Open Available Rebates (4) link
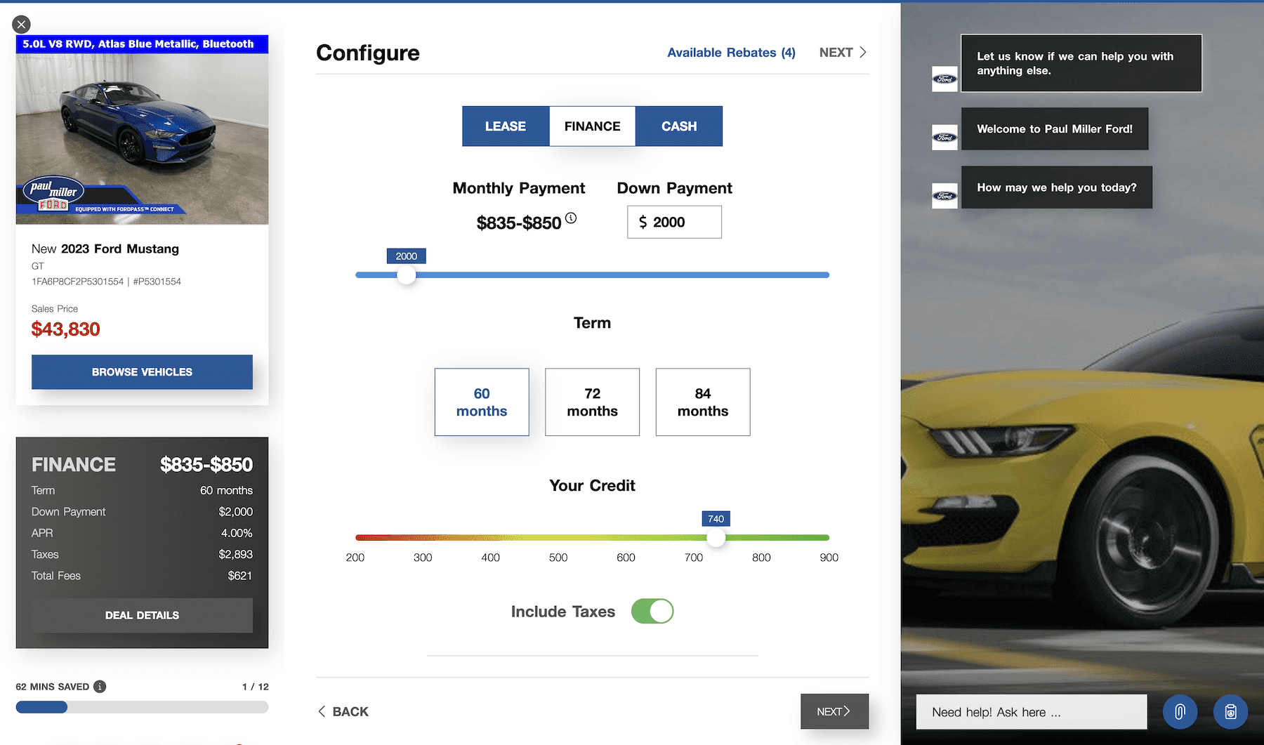The height and width of the screenshot is (745, 1264). 731,53
